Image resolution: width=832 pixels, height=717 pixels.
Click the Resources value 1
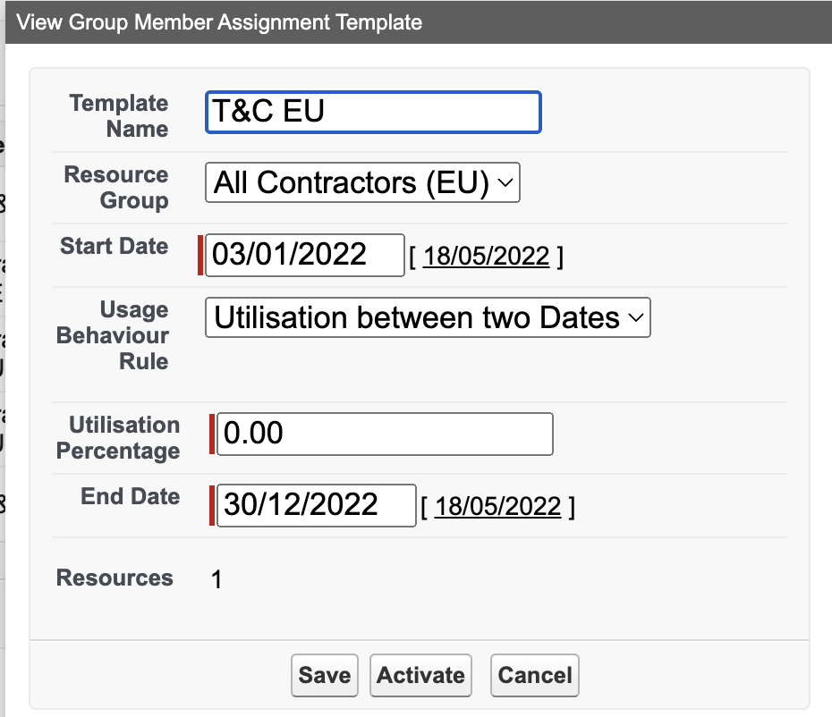(216, 579)
